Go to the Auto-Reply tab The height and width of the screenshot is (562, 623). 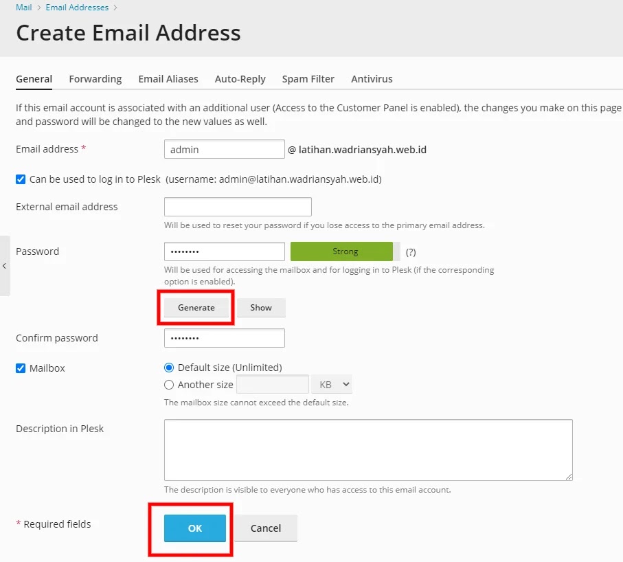[x=240, y=79]
